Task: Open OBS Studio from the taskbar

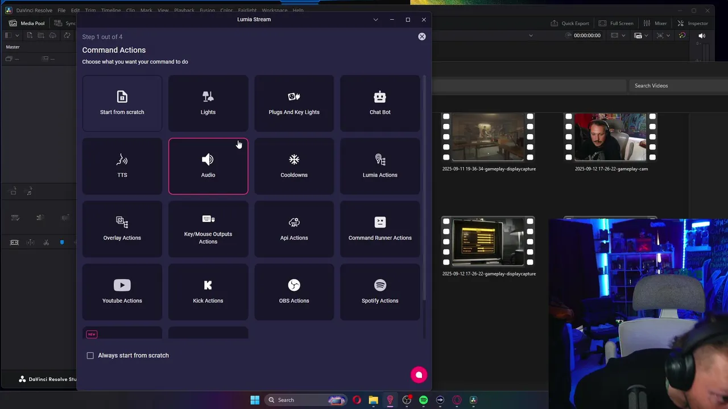Action: point(407,400)
